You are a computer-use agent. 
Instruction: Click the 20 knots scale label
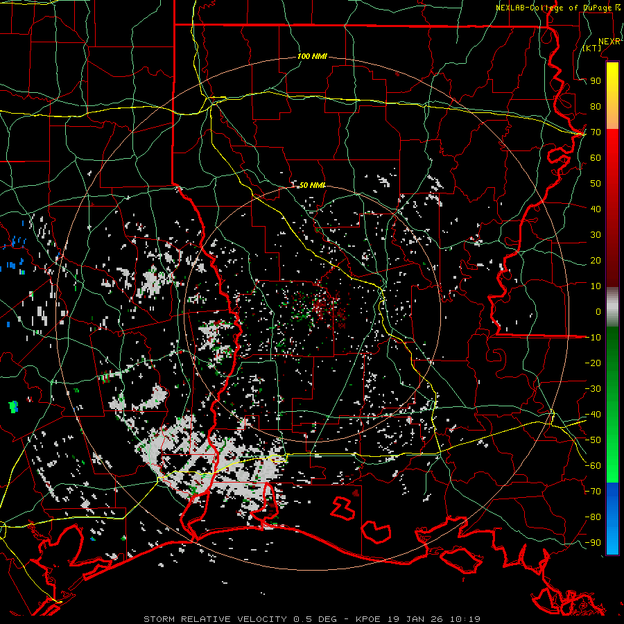tap(596, 260)
